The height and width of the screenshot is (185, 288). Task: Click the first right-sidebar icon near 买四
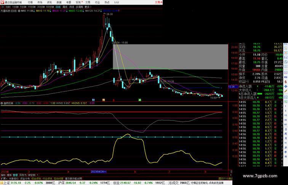286,48
